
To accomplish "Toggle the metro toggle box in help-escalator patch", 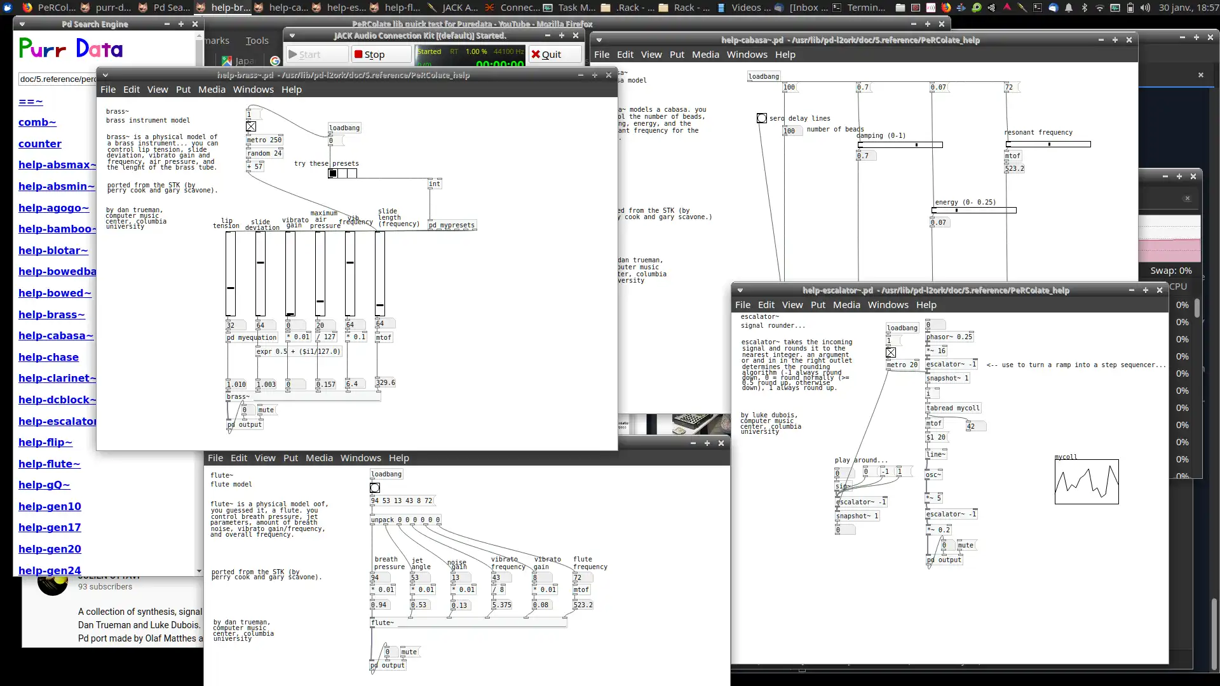I will [891, 353].
